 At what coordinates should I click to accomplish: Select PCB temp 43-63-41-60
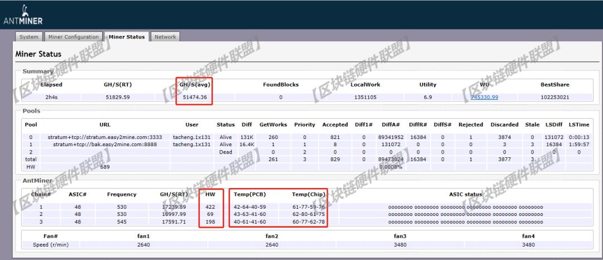tap(250, 214)
